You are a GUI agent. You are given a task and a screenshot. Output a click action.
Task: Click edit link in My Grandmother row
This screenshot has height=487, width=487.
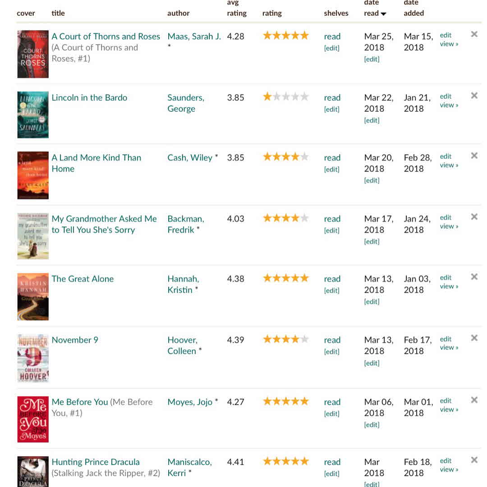446,218
